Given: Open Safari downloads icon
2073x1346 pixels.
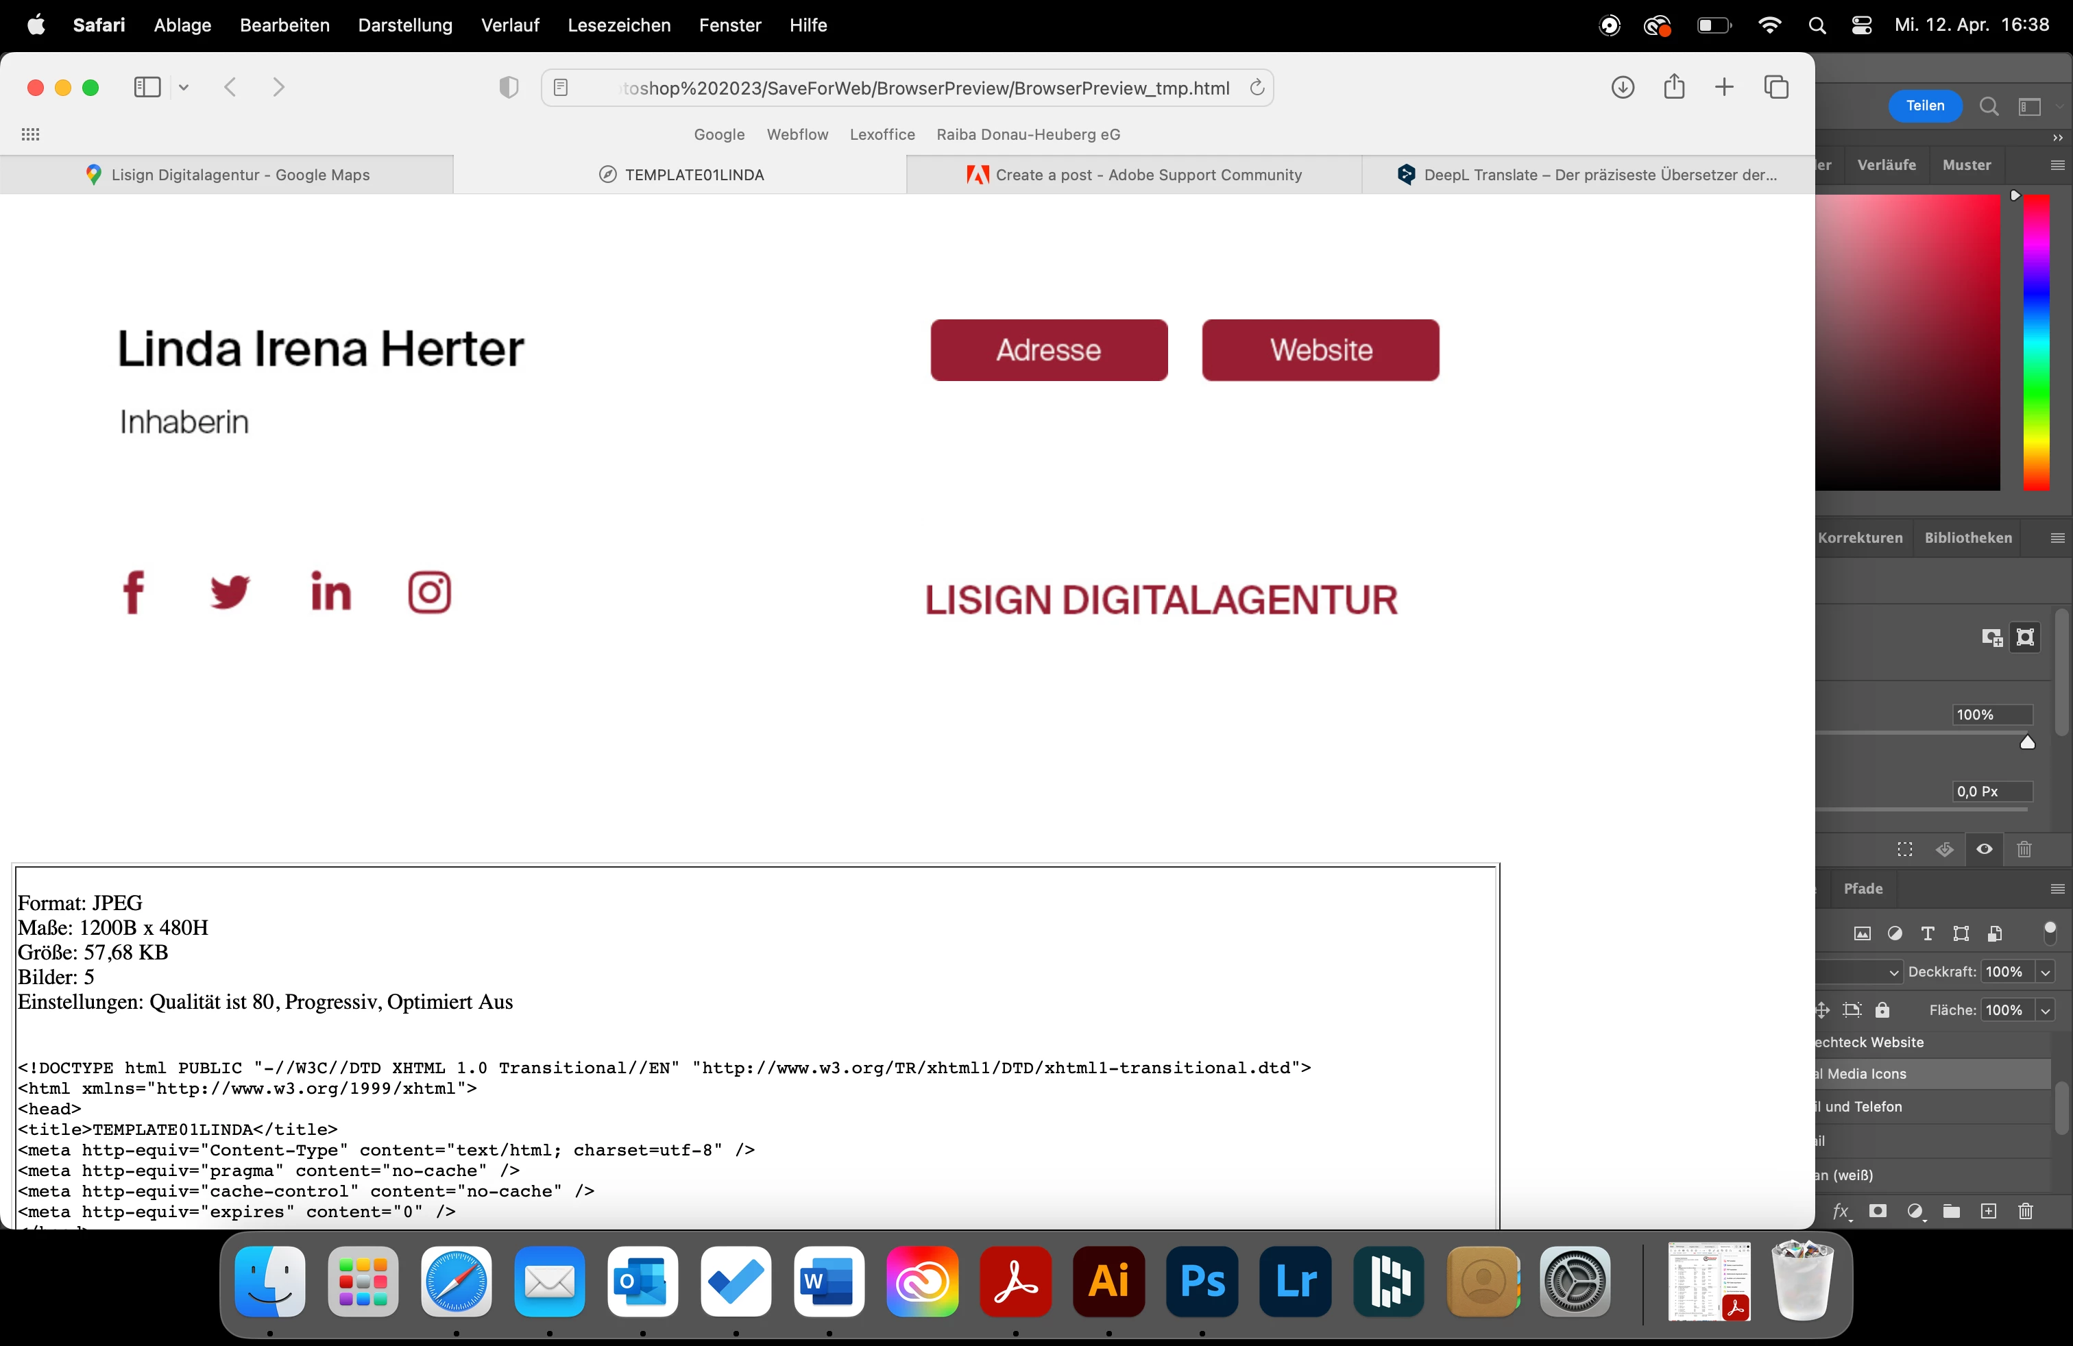Looking at the screenshot, I should [x=1622, y=87].
